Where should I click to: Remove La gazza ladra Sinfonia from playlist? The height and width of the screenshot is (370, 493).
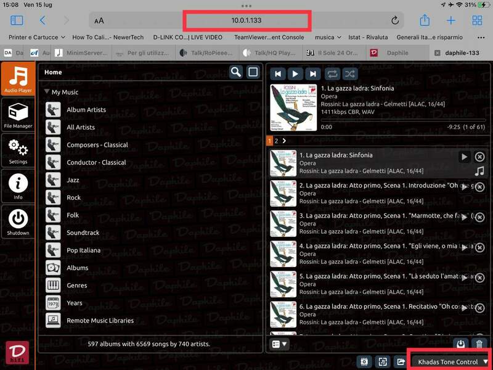[479, 157]
